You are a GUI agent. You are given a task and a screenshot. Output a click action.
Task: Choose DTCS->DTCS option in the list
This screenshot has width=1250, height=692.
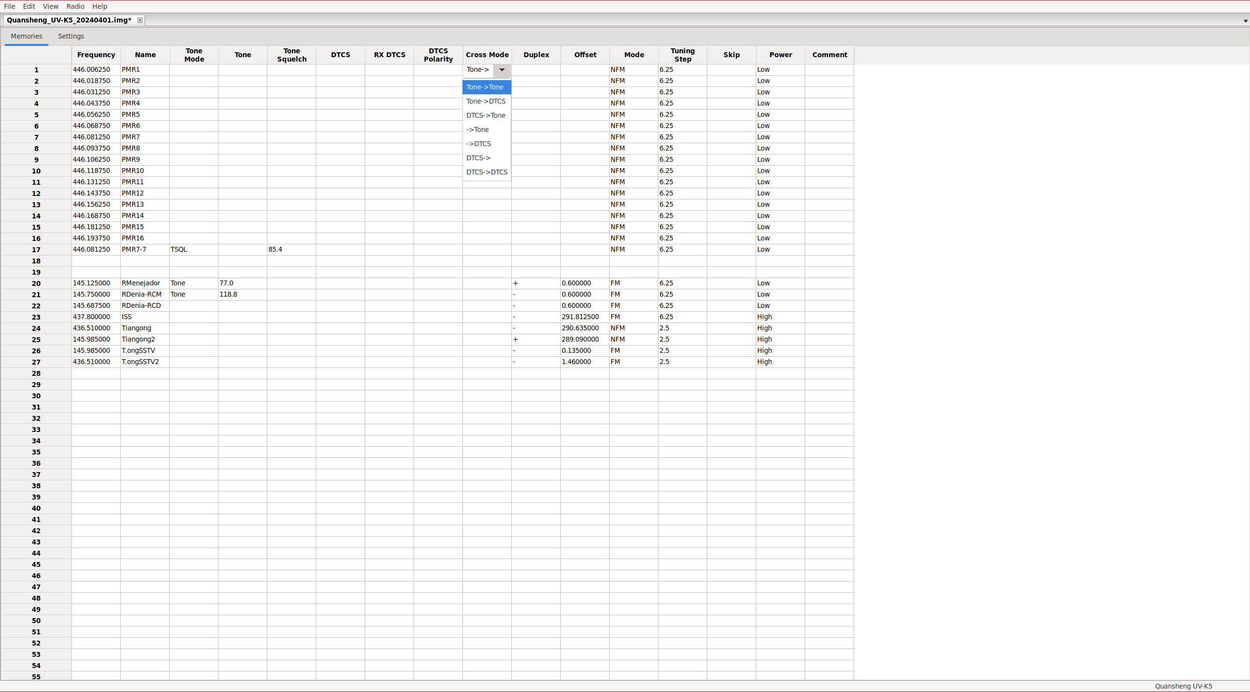[487, 172]
